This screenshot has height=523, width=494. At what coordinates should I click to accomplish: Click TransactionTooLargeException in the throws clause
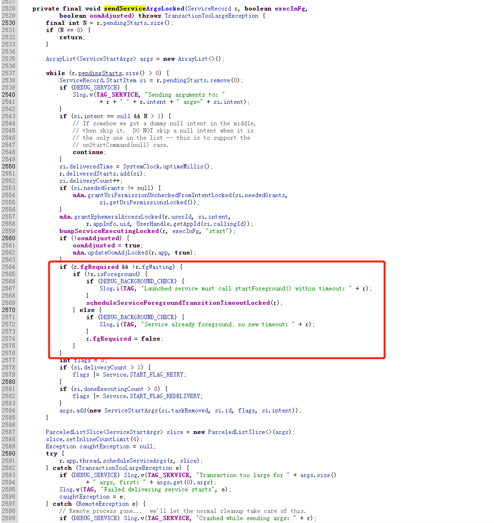pos(212,16)
